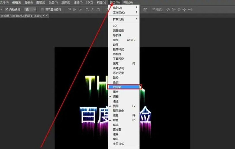Open the 图像(I) menu
The width and height of the screenshot is (235, 149).
pos(29,3)
